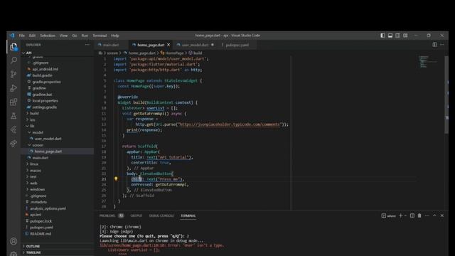Viewport: 455px width, 256px height.
Task: Open the Help menu
Action: (115, 36)
